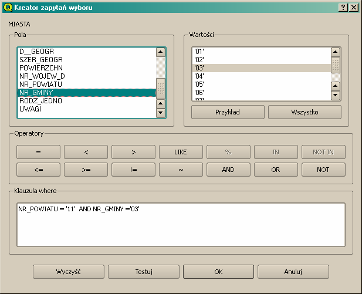Click the IN operator button
Screen dimensions: 362x294
pos(276,152)
